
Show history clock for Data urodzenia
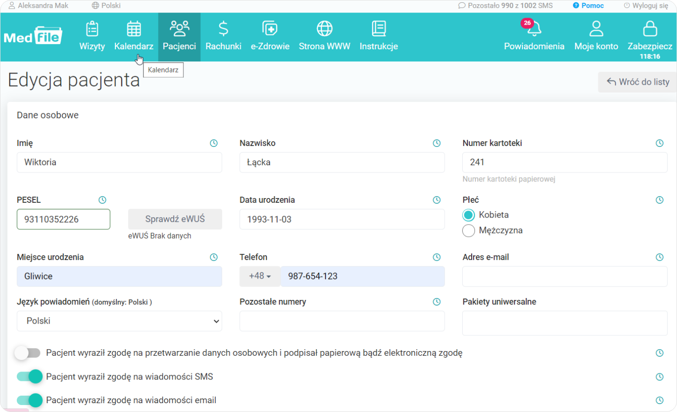click(x=437, y=200)
